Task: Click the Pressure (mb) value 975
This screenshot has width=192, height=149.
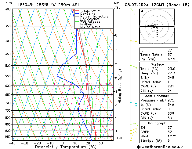Action: [x=171, y=100]
